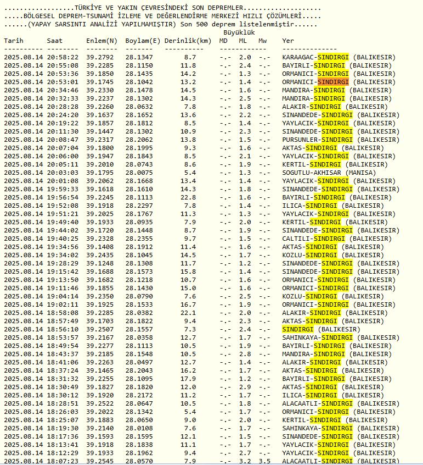The width and height of the screenshot is (423, 465).
Task: Click the Saat column header
Action: click(55, 41)
